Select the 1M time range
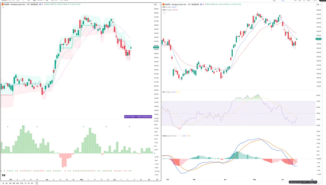Viewport: 326px width, 185px height. 10,183
